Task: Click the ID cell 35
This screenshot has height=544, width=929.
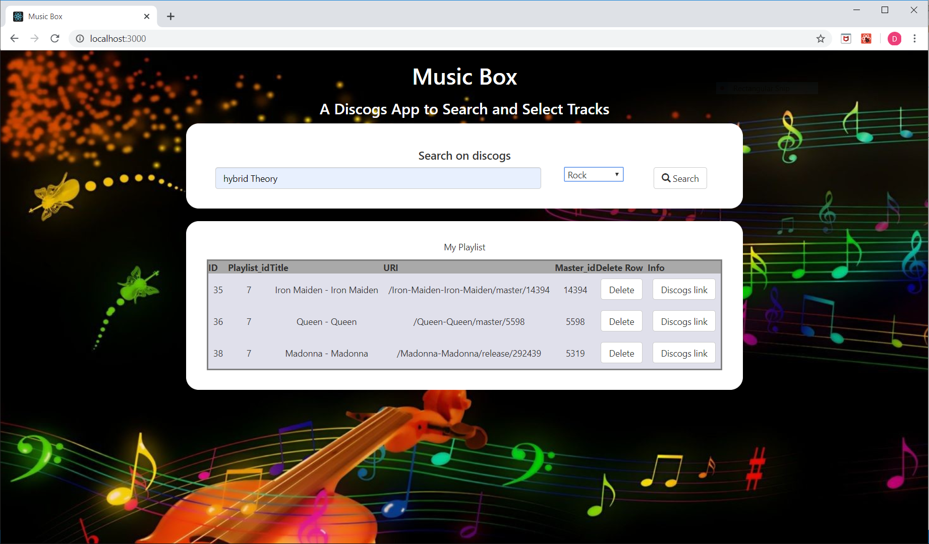Action: tap(218, 290)
